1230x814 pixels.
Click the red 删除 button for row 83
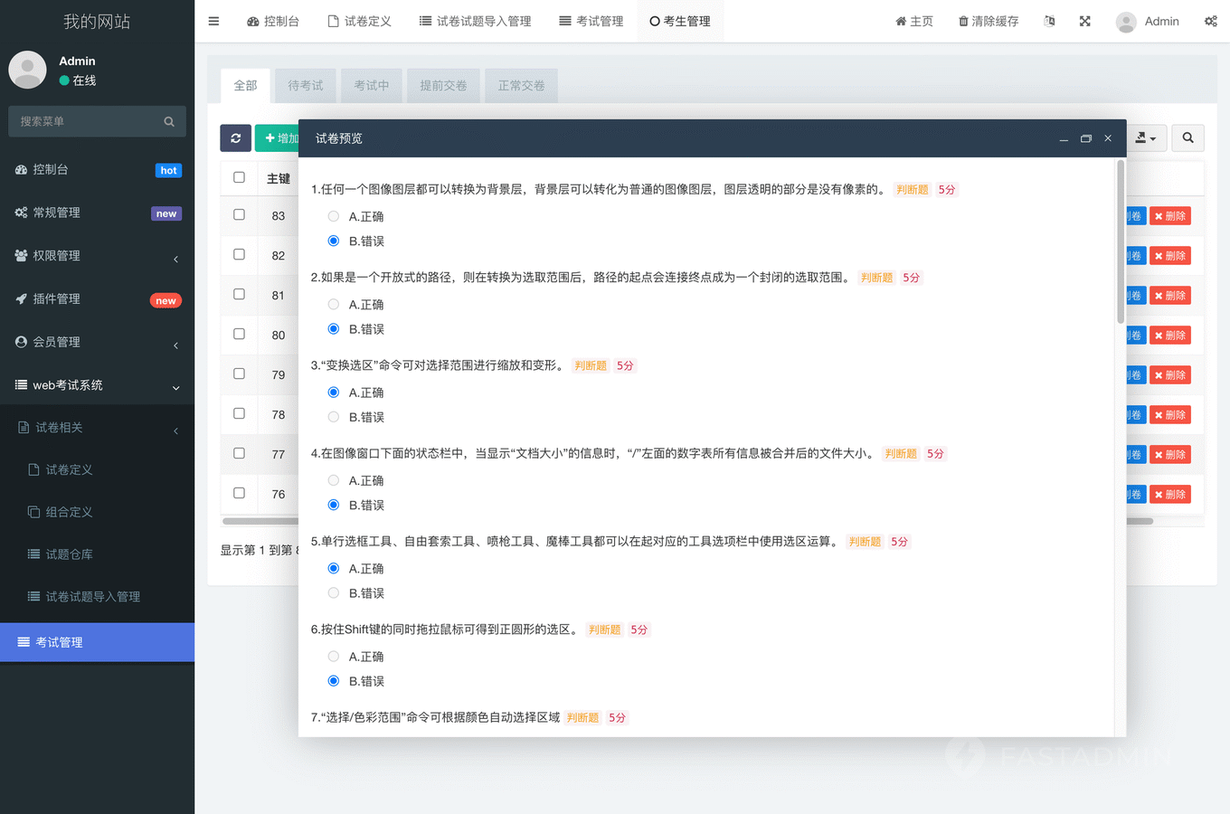pyautogui.click(x=1169, y=216)
